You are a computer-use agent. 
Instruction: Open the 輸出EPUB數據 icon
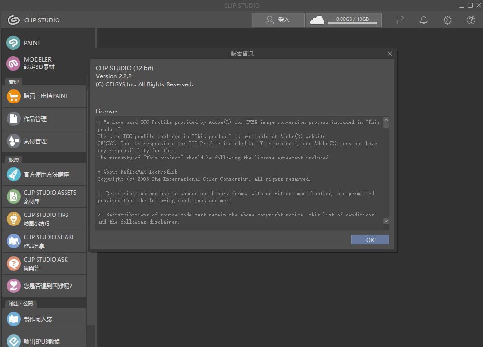pos(14,341)
